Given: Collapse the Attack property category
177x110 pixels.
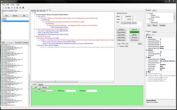Looking at the screenshot, I should pos(147,37).
